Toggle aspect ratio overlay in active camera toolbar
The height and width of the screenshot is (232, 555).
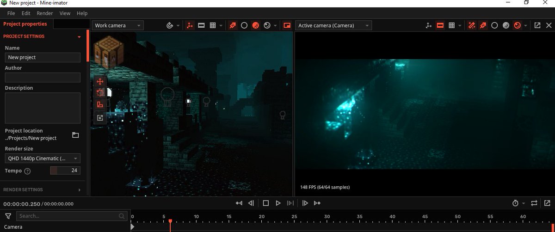pyautogui.click(x=440, y=25)
